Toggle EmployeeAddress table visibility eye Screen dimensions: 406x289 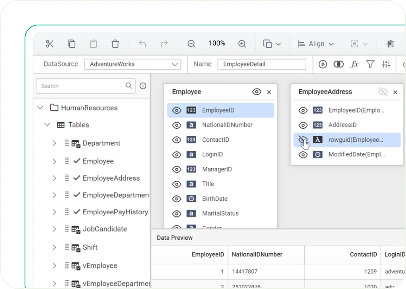coord(383,92)
